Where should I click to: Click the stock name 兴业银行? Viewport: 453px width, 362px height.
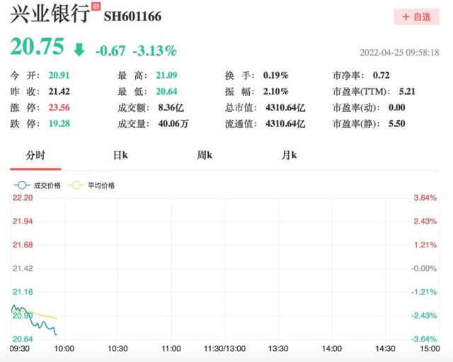tap(50, 13)
